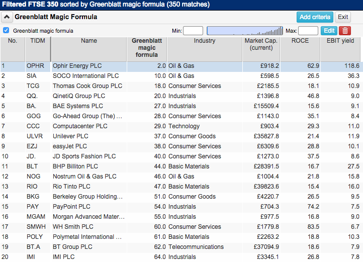Click Morgan Advanced Mater… name

(x=88, y=217)
